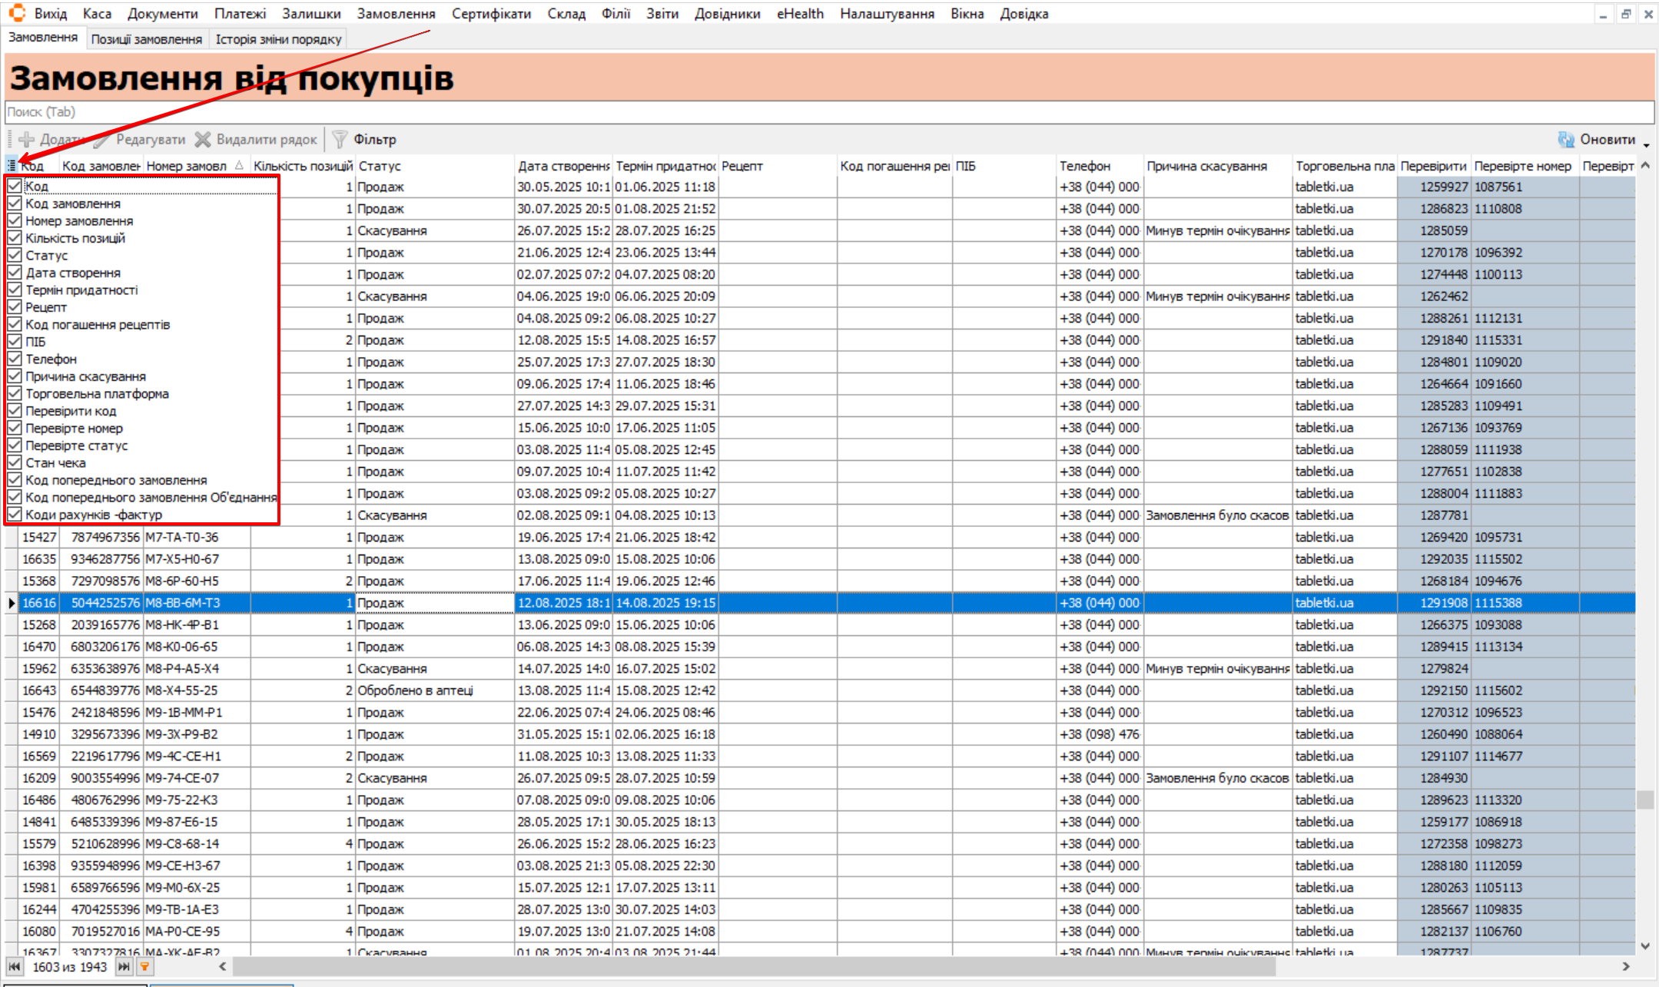The height and width of the screenshot is (987, 1659).
Task: Click the orange filter icon in navigator
Action: coord(144,966)
